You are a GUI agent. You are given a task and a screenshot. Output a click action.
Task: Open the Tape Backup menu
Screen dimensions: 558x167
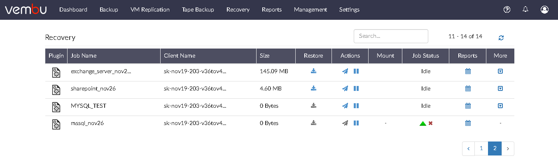pos(198,9)
